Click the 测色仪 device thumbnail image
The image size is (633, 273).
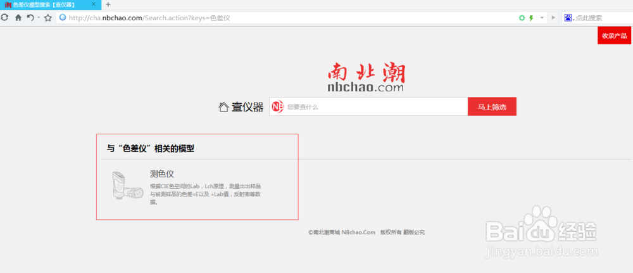click(127, 184)
